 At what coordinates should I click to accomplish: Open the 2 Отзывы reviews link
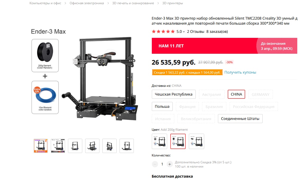195,31
